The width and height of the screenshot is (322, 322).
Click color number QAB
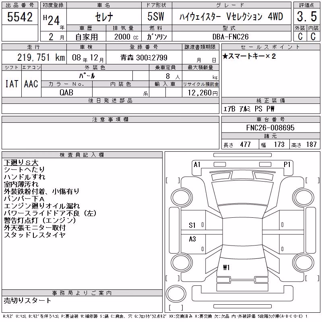[x=66, y=93]
